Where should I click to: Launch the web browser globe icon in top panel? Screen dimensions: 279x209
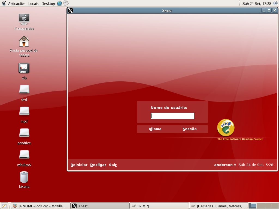(x=59, y=3)
